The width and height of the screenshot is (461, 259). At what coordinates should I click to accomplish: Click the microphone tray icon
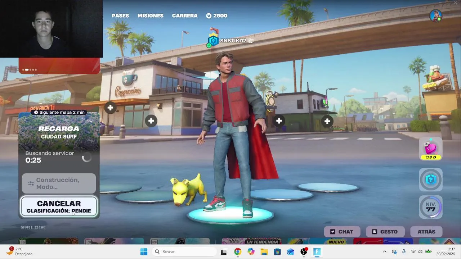(404, 252)
